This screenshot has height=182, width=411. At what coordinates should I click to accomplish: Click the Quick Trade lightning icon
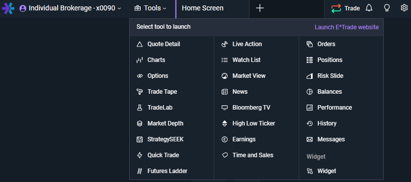coord(140,155)
